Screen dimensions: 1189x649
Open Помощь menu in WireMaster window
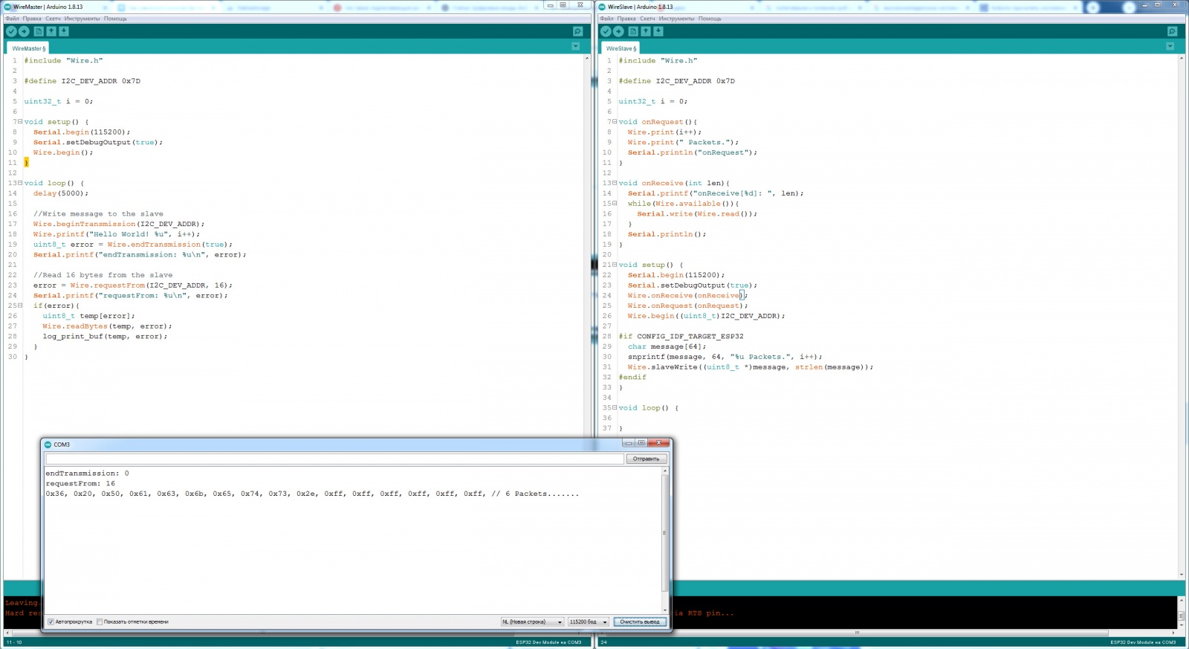[115, 19]
